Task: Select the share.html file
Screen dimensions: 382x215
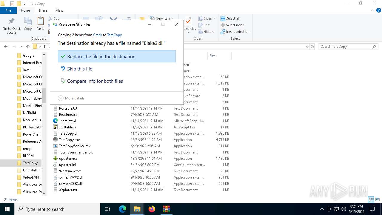Action: (x=67, y=121)
